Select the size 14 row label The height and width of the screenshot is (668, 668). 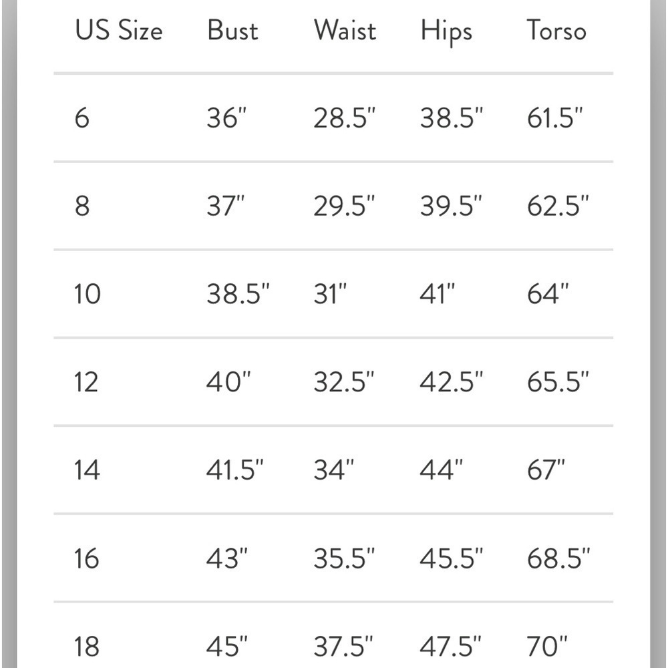[87, 470]
